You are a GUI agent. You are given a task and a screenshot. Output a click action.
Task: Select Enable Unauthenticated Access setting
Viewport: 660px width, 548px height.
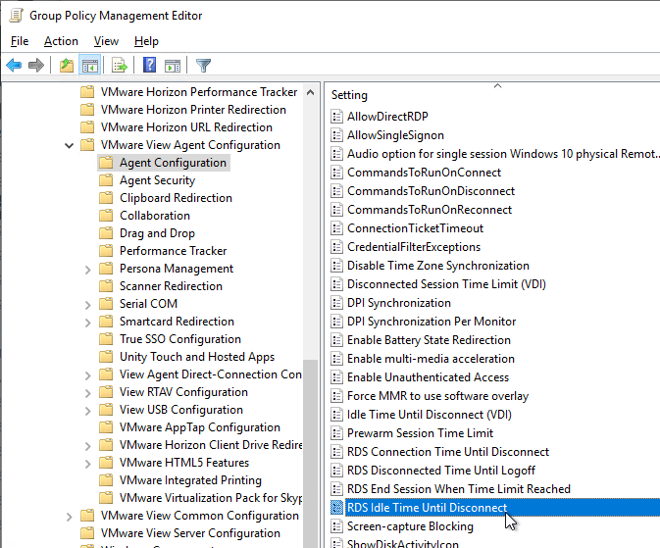coord(428,377)
